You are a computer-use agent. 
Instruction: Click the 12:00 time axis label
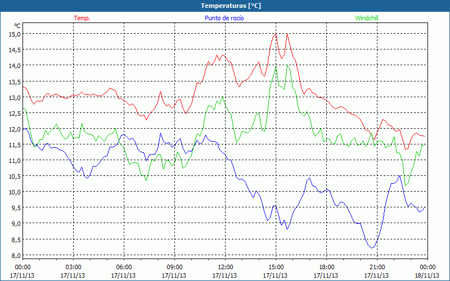click(x=225, y=268)
